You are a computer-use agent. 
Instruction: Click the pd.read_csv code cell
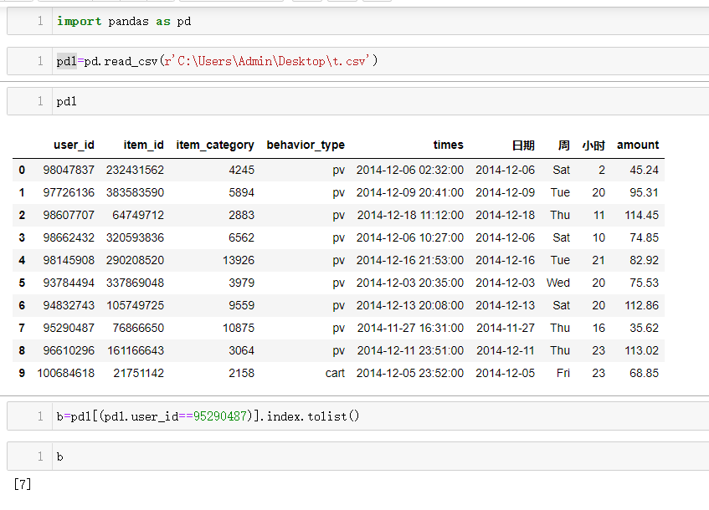point(358,61)
